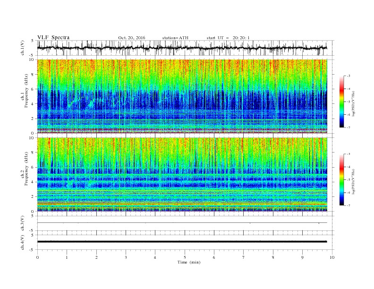This screenshot has height=289, width=374.
Task: Click the "-3" tick on ch.1 colorbar
Action: [x=348, y=76]
